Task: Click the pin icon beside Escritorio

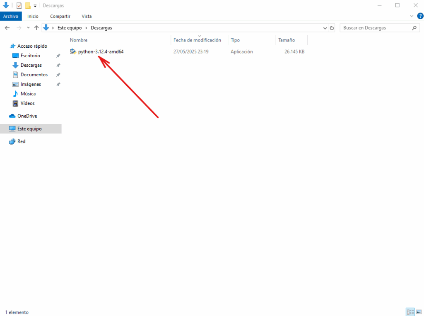Action: pyautogui.click(x=58, y=56)
